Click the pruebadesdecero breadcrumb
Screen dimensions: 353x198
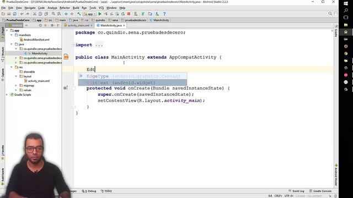(x=133, y=20)
